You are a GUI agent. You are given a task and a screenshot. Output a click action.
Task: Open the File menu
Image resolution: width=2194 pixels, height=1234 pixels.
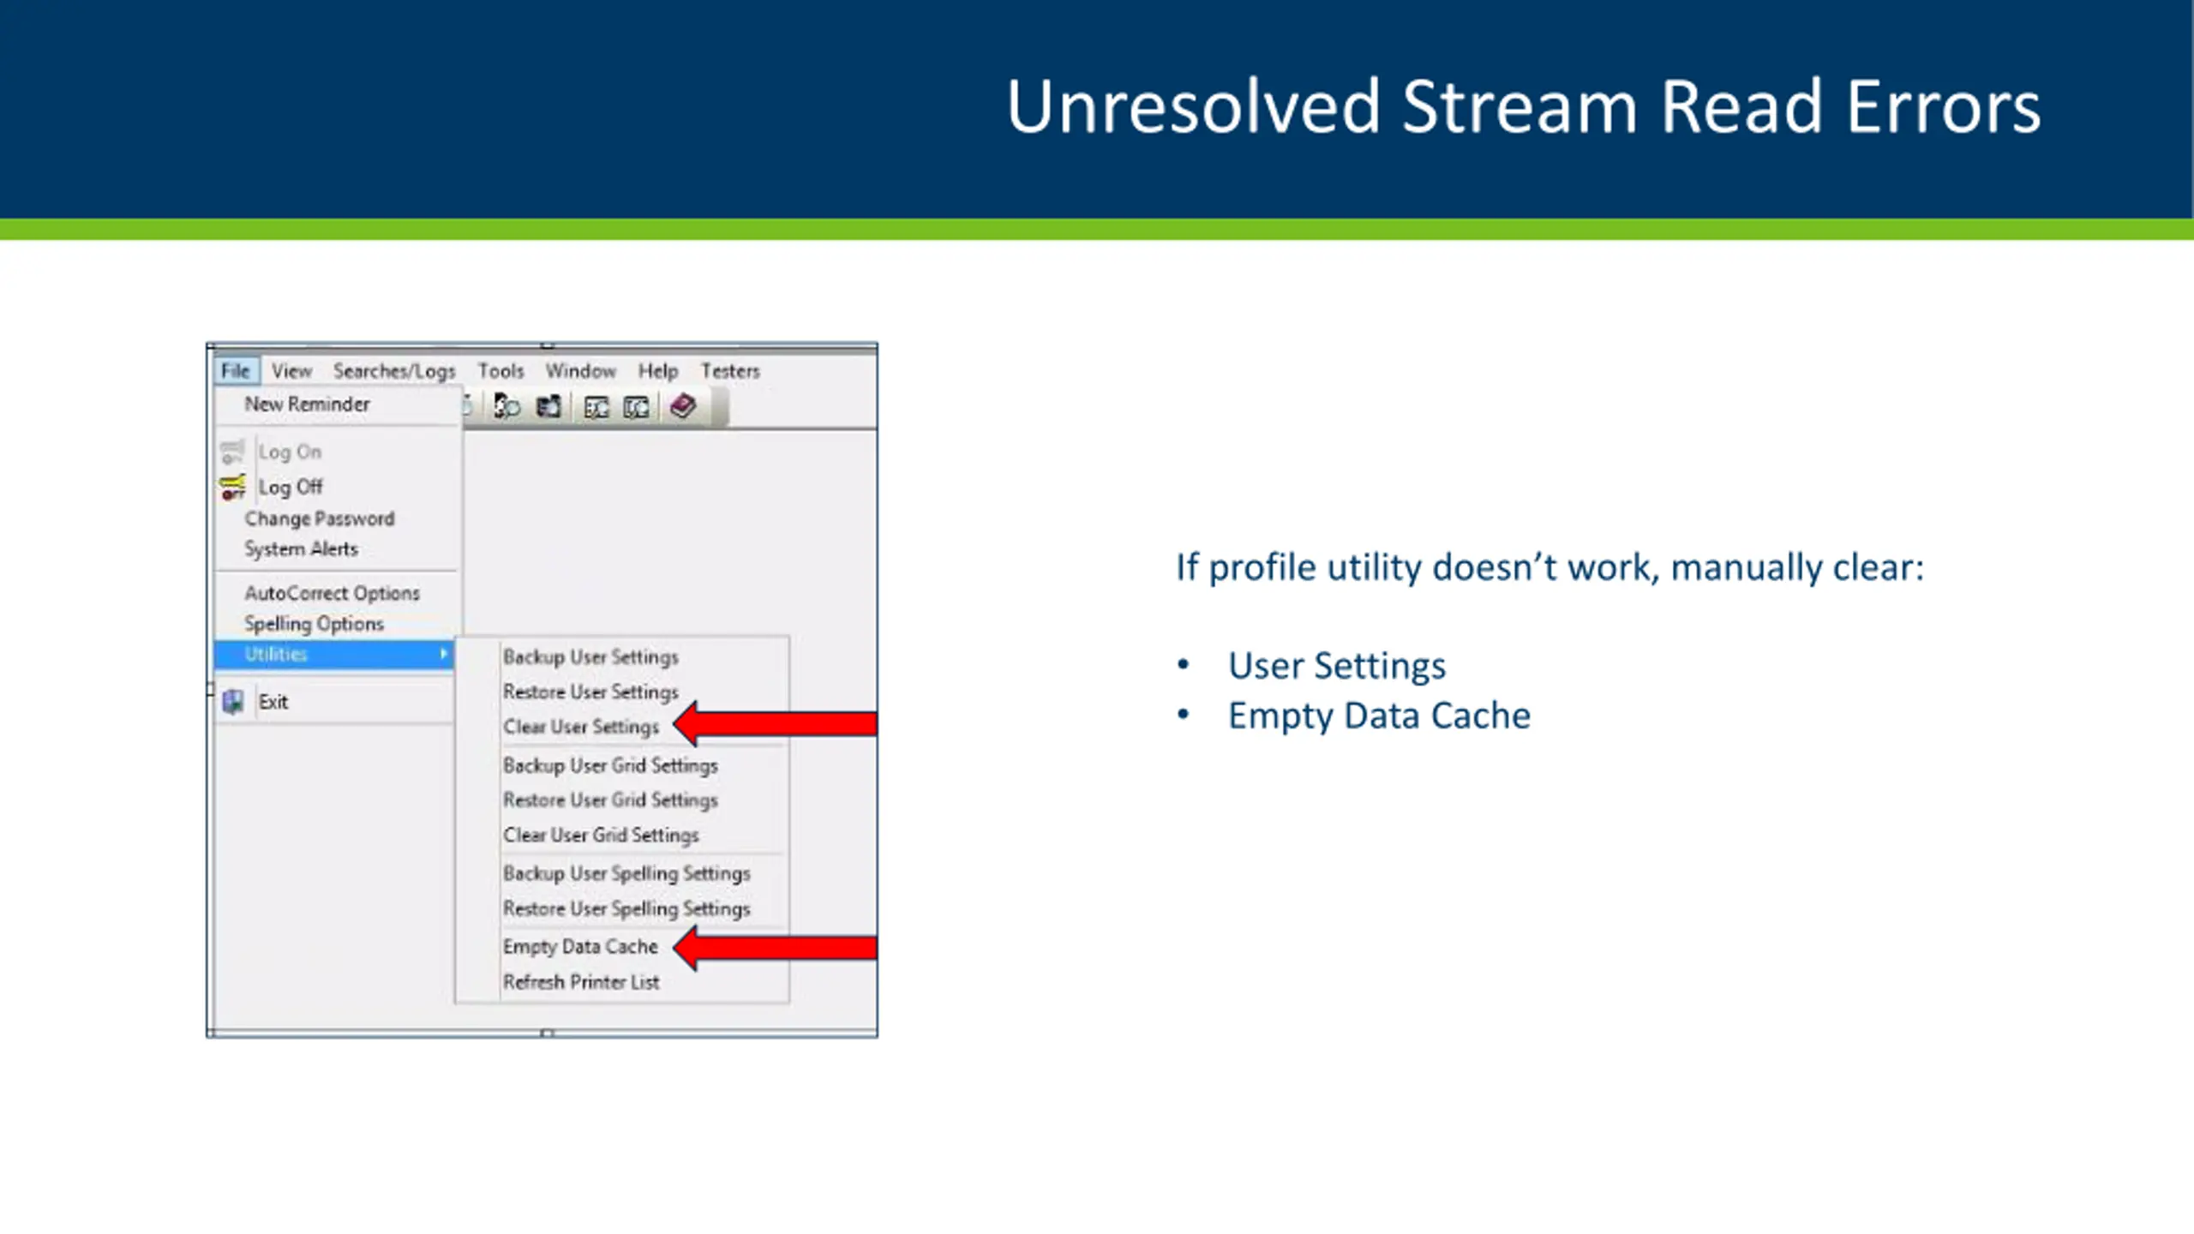click(x=236, y=370)
